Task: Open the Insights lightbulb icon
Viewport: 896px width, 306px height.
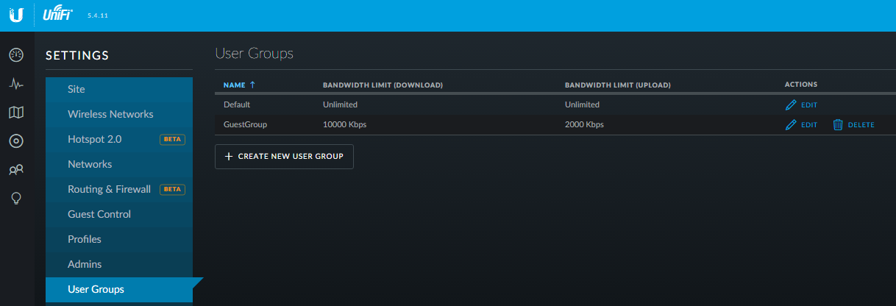Action: coord(16,199)
